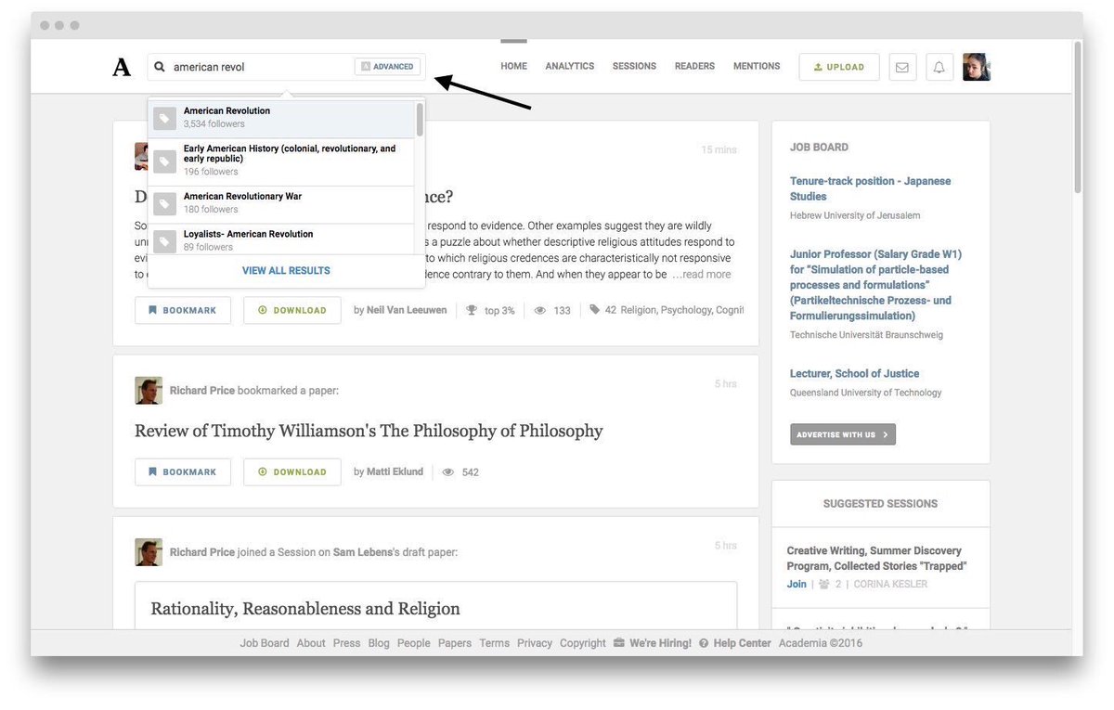Viewport: 1114px width, 710px height.
Task: Click tag icon beside Early American History
Action: coord(164,161)
